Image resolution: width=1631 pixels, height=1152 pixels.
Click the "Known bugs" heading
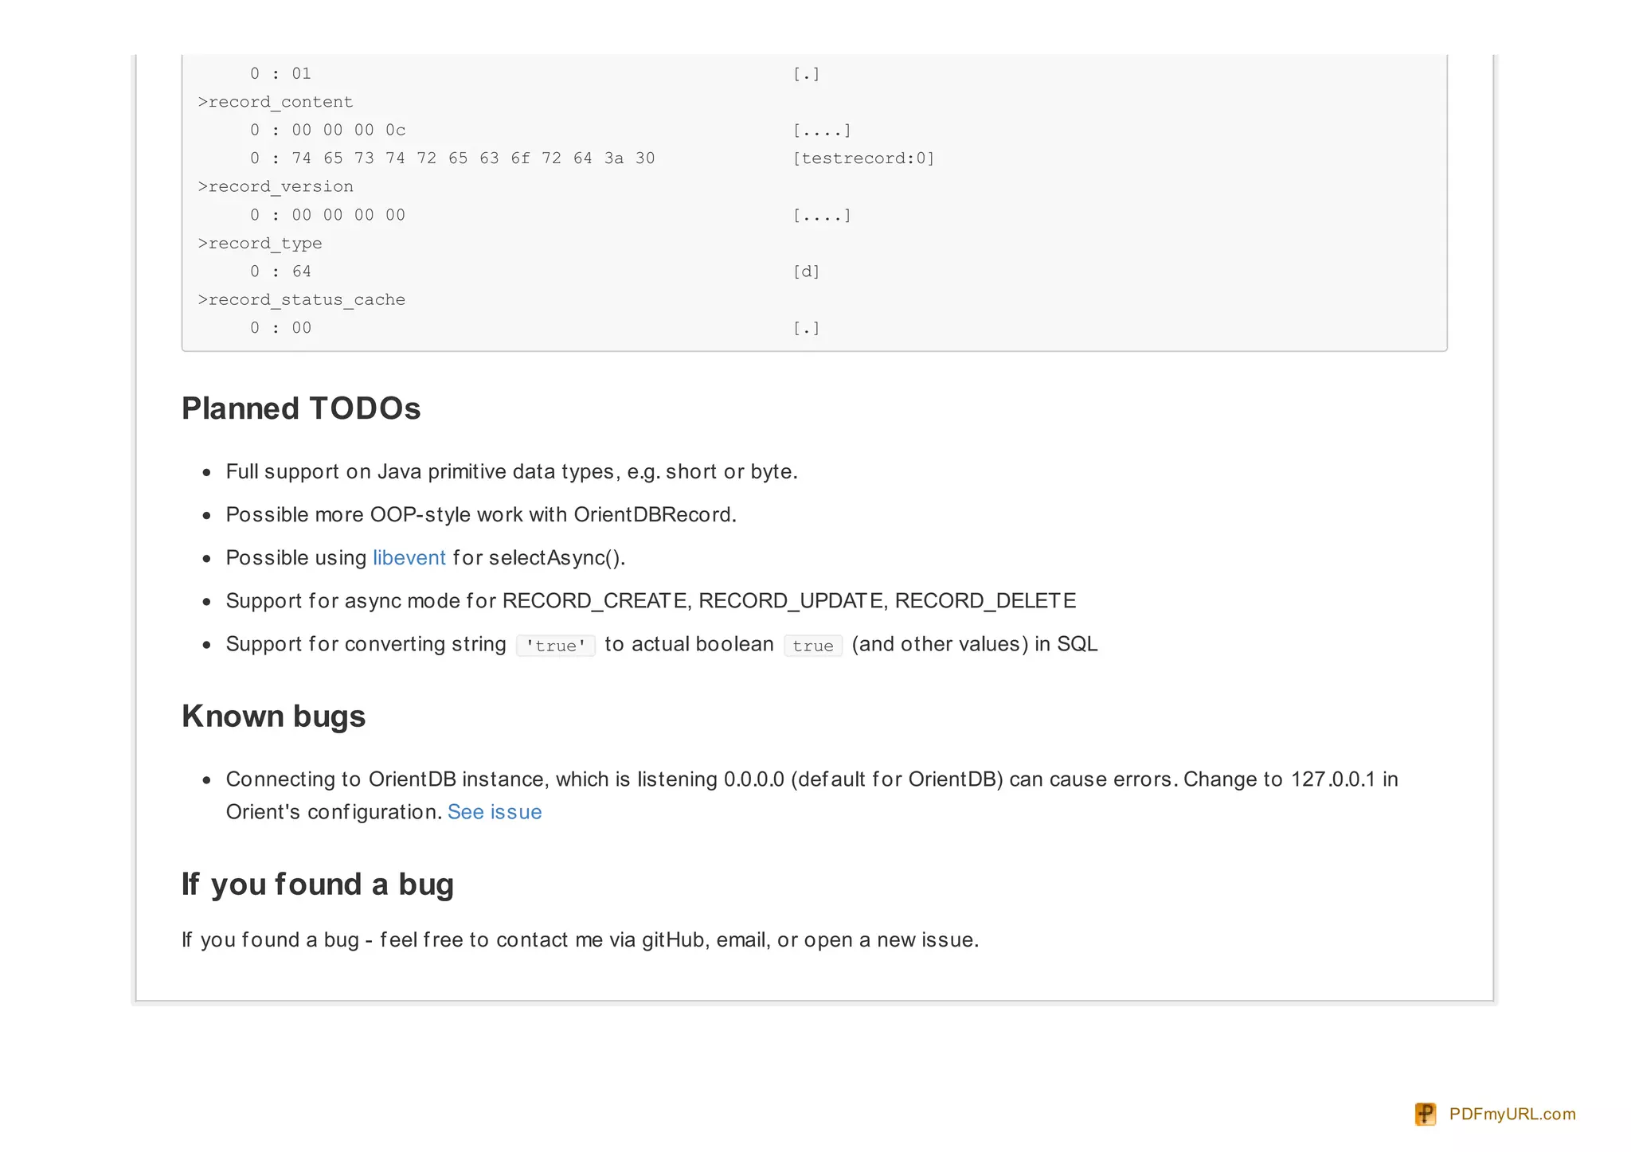(x=273, y=716)
